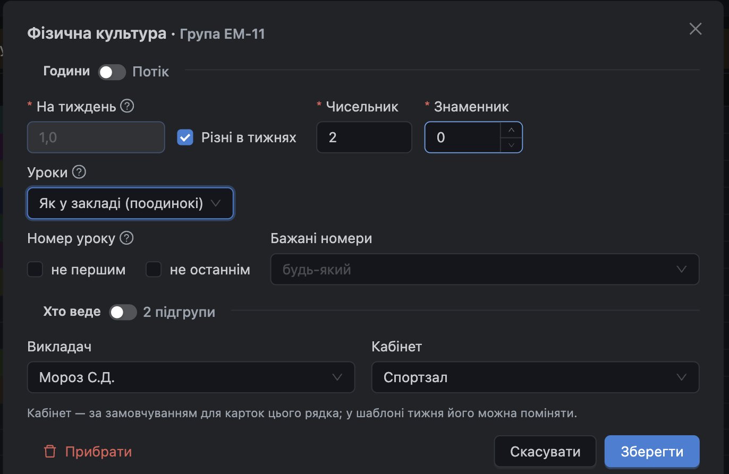Check the не першим checkbox
Image resolution: width=729 pixels, height=474 pixels.
point(35,270)
